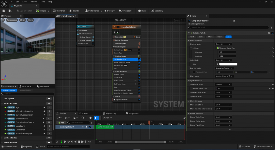Screen dimensions: 275x150
Task: Click the gear icon beside SimpleSpriteBurst
Action: click(234, 21)
